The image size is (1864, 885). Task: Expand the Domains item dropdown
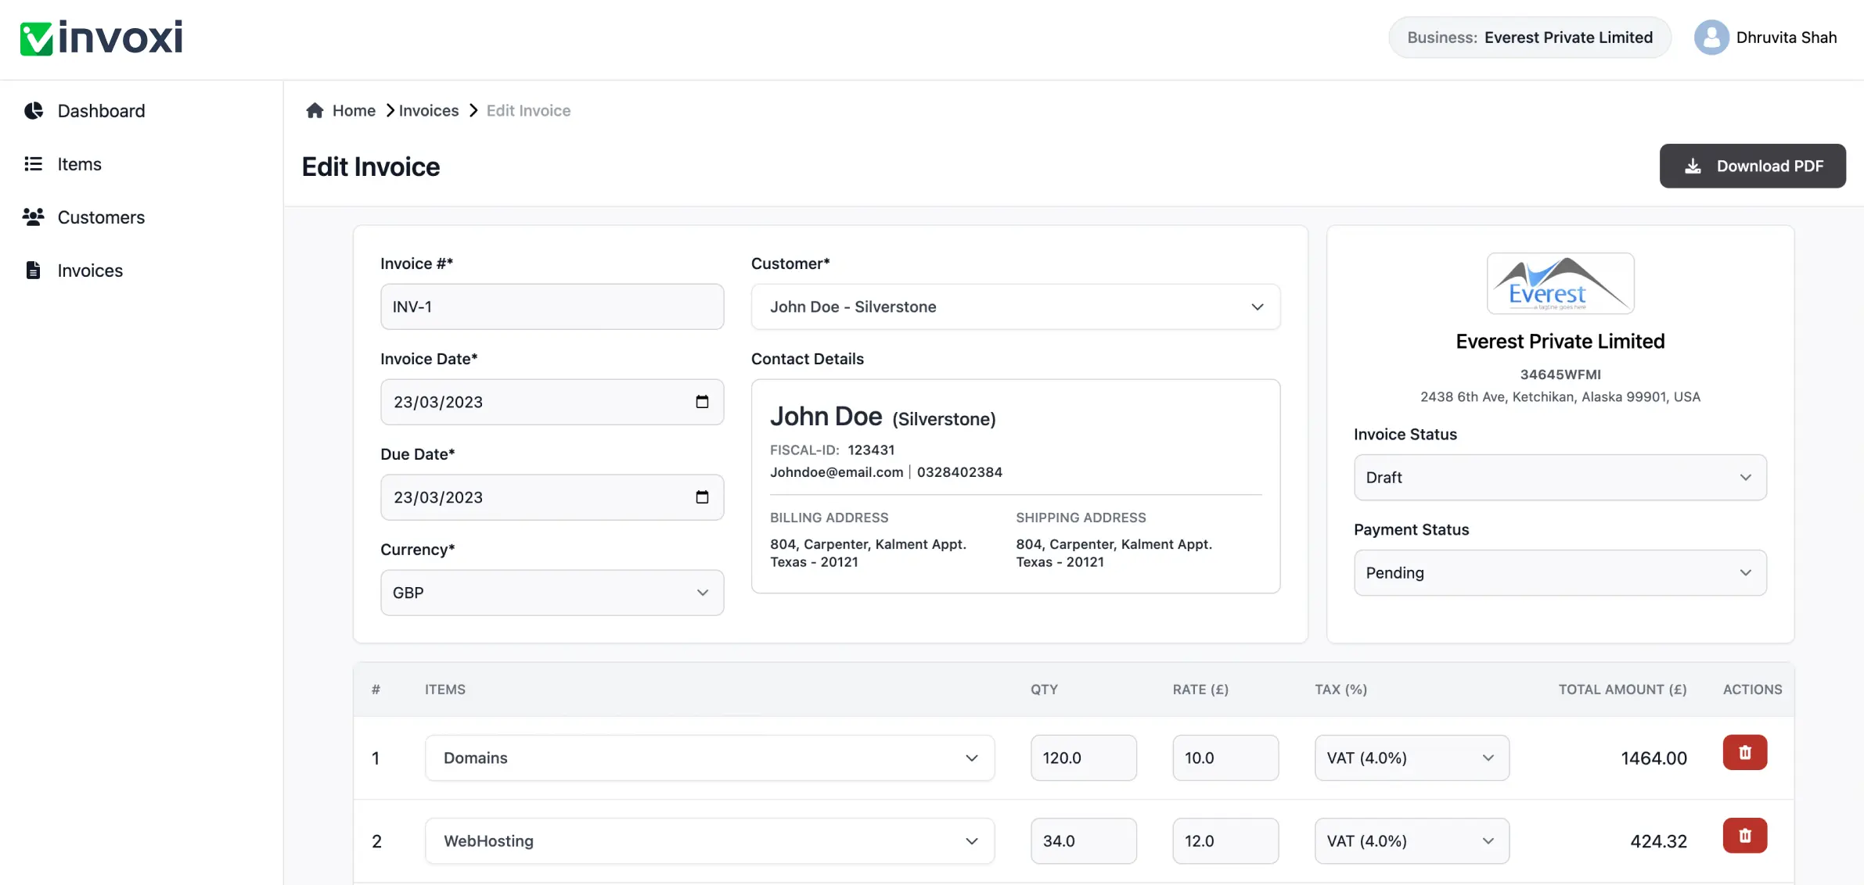coord(710,758)
